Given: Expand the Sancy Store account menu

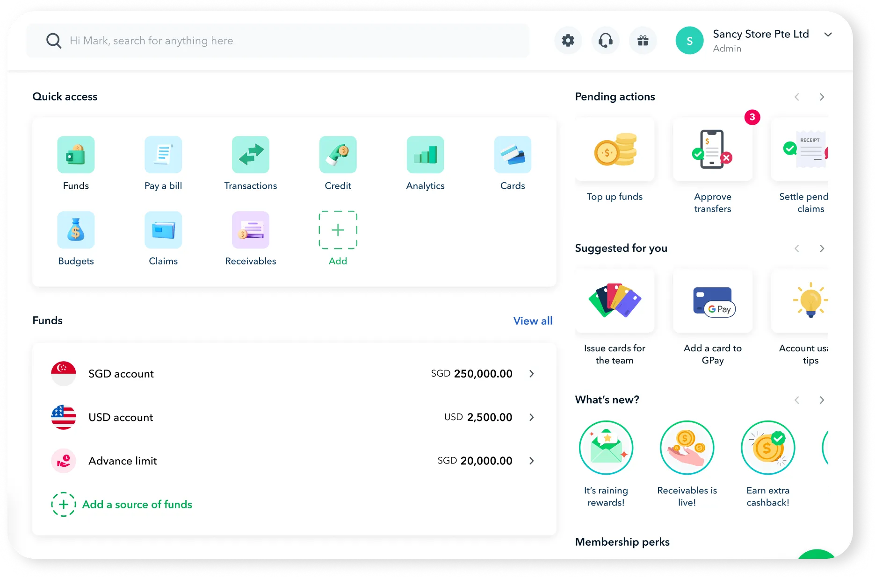Looking at the screenshot, I should (x=828, y=35).
